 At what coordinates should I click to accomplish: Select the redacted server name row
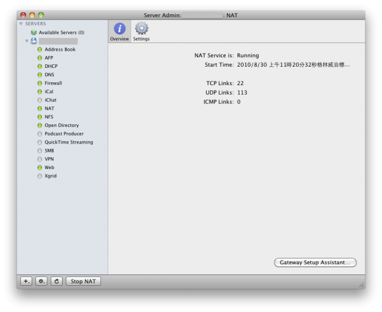click(58, 41)
